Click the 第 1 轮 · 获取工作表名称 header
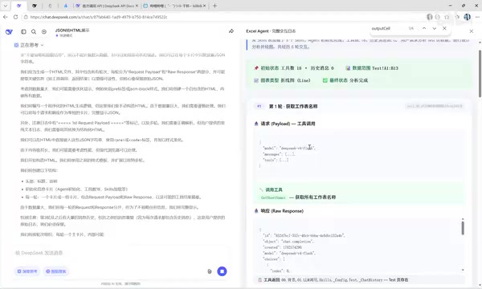The height and width of the screenshot is (289, 482). (293, 106)
